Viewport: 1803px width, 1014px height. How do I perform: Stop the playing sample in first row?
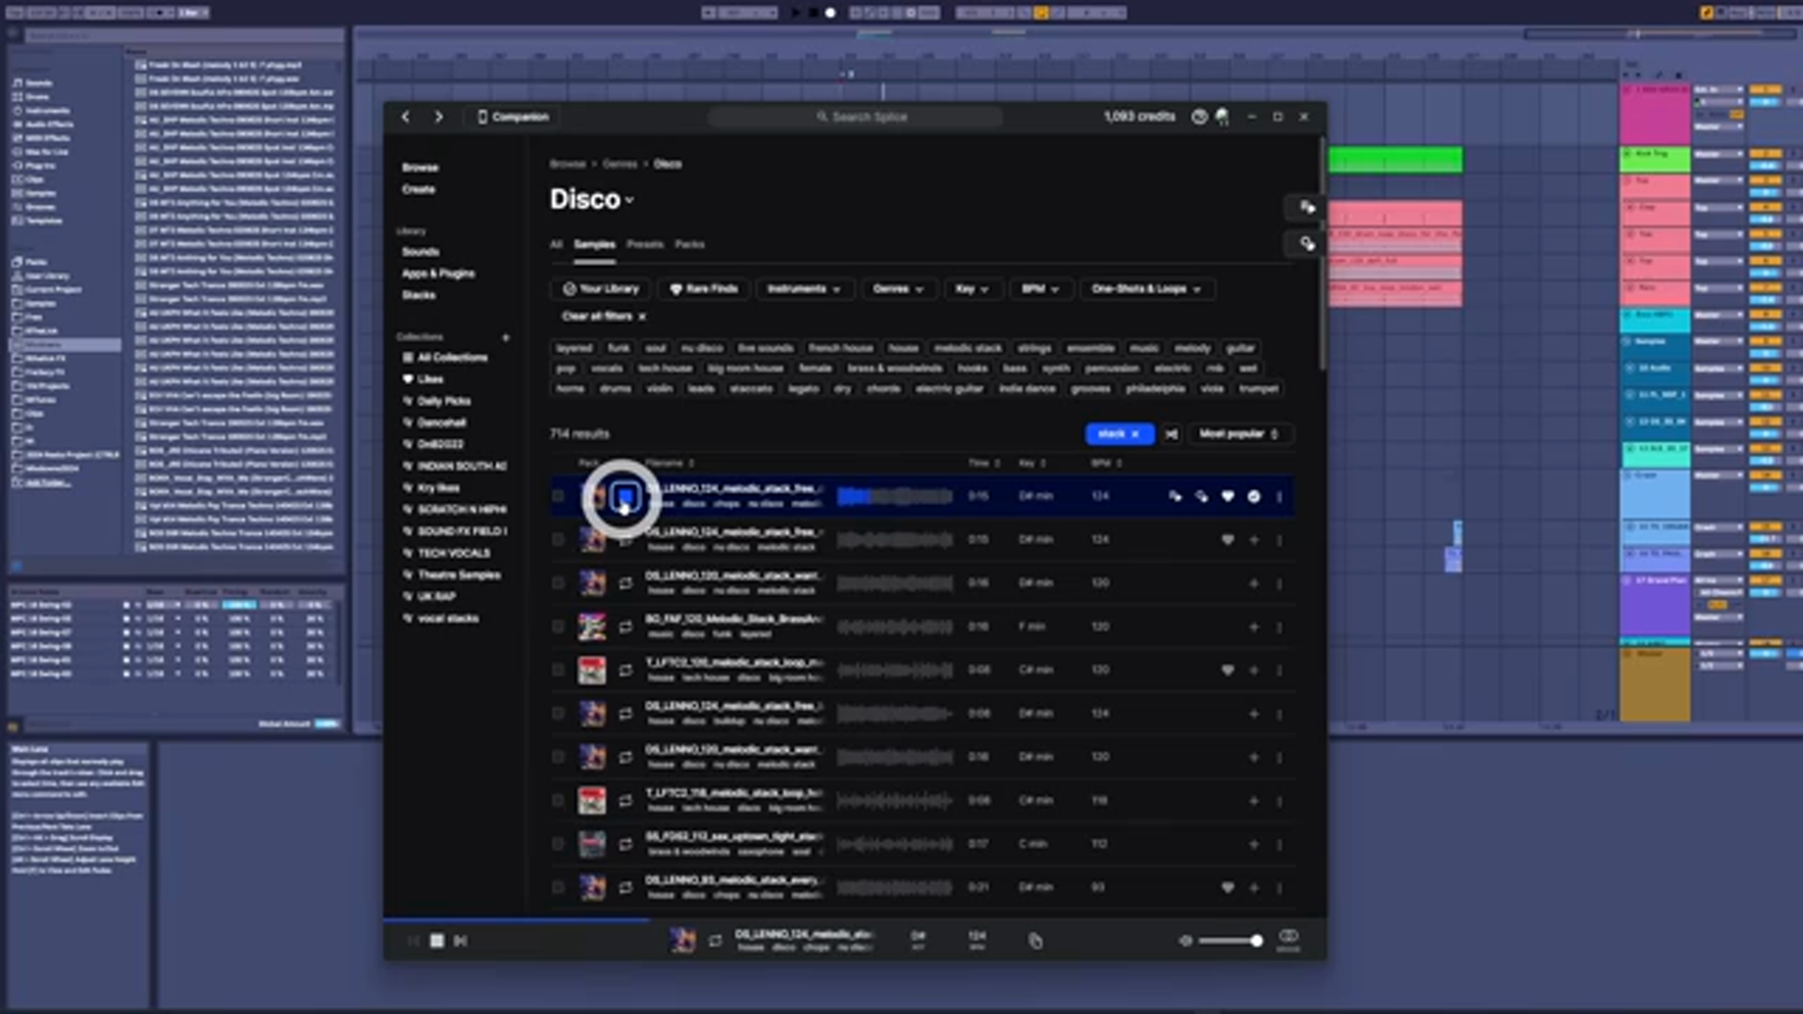[625, 497]
